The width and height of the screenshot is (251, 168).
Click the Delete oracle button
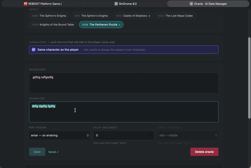coord(204,152)
